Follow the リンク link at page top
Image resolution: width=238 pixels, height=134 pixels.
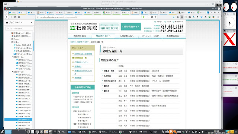click(x=168, y=22)
